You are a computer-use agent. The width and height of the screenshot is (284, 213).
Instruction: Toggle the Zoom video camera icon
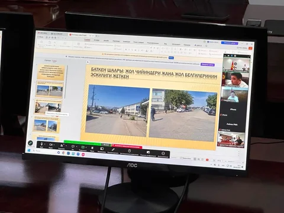tap(51, 145)
